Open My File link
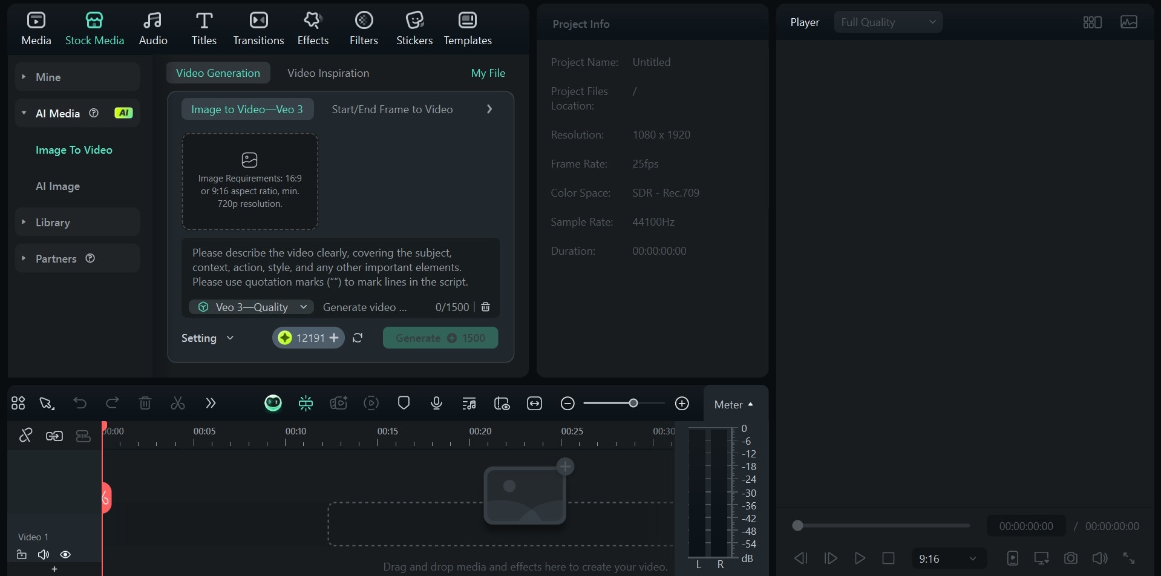 coord(488,73)
